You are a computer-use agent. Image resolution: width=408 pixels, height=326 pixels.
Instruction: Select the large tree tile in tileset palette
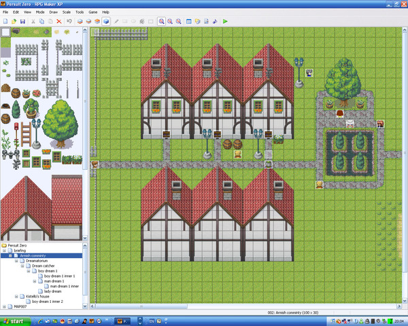pos(60,124)
